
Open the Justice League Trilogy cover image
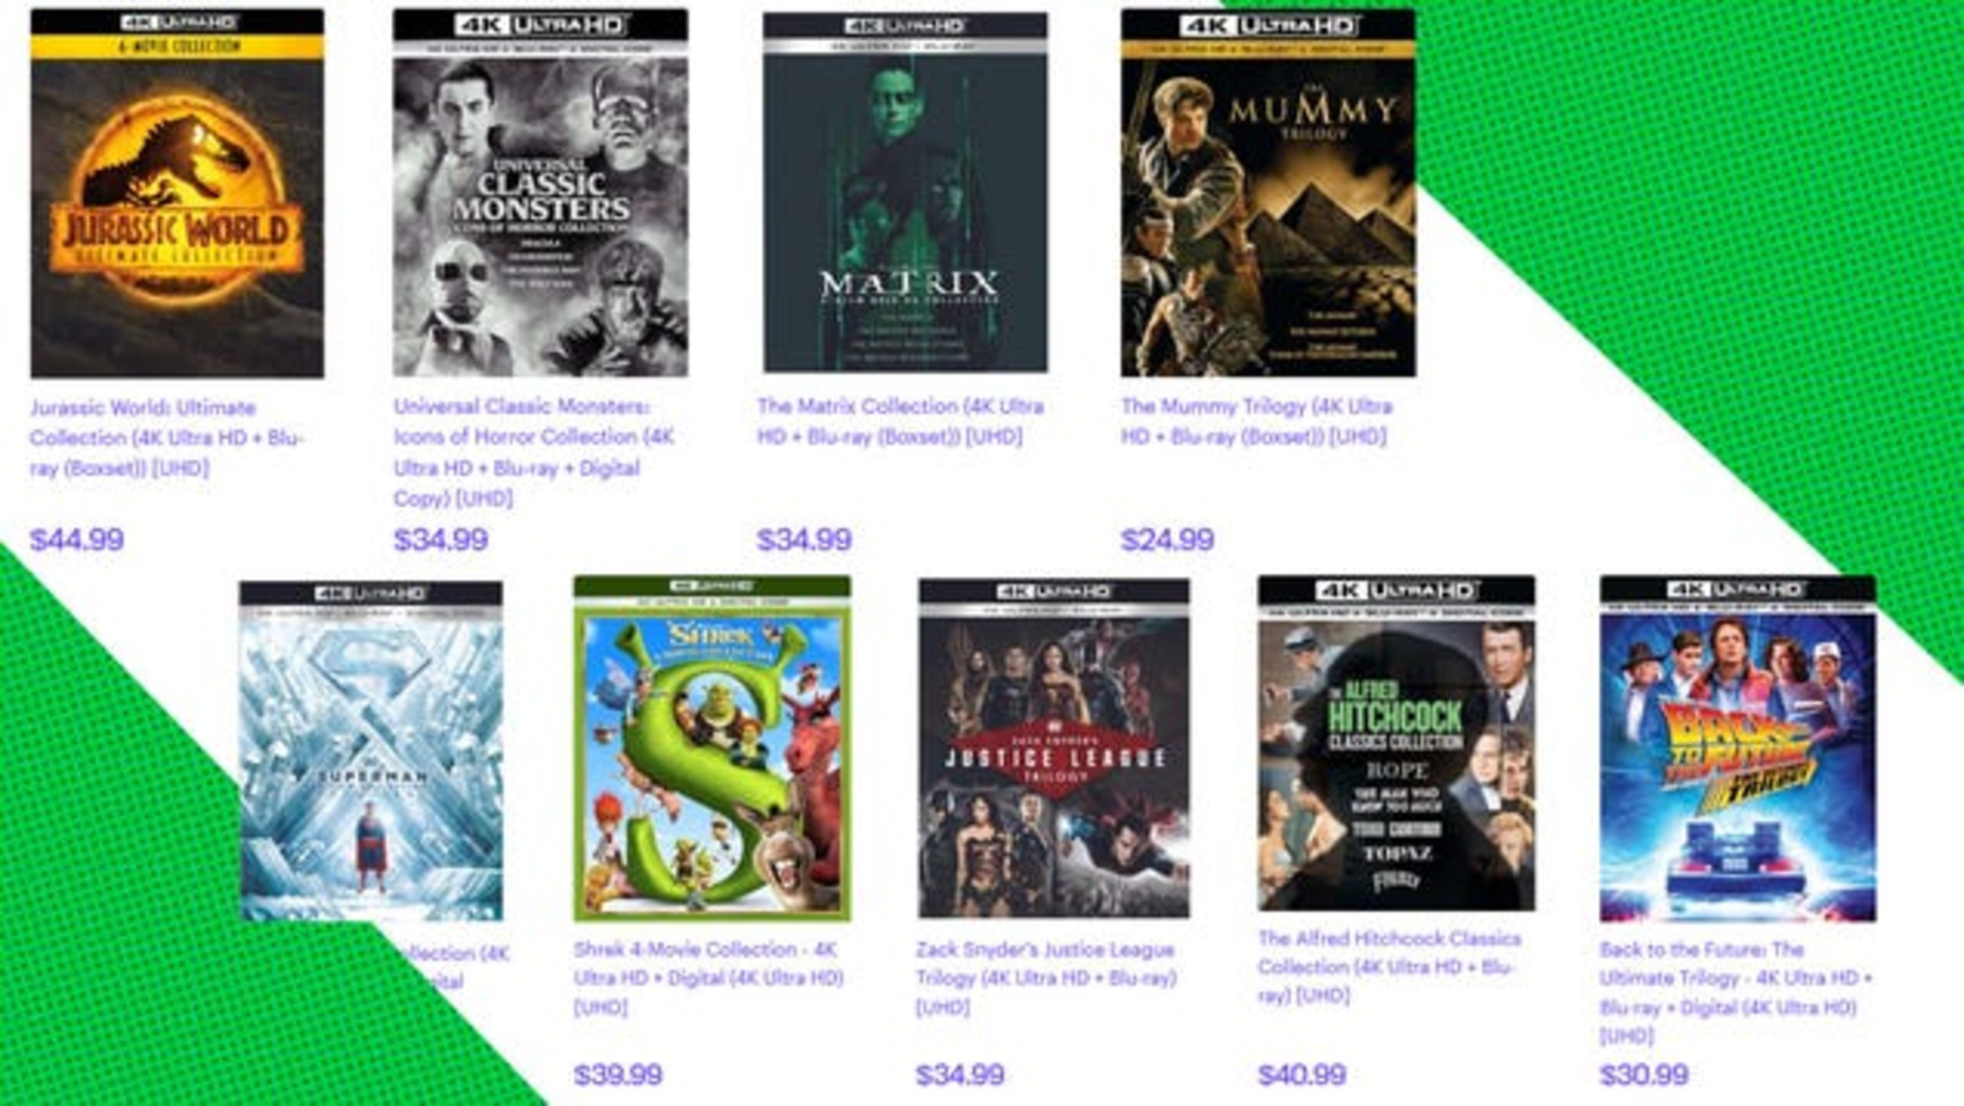tap(1054, 749)
